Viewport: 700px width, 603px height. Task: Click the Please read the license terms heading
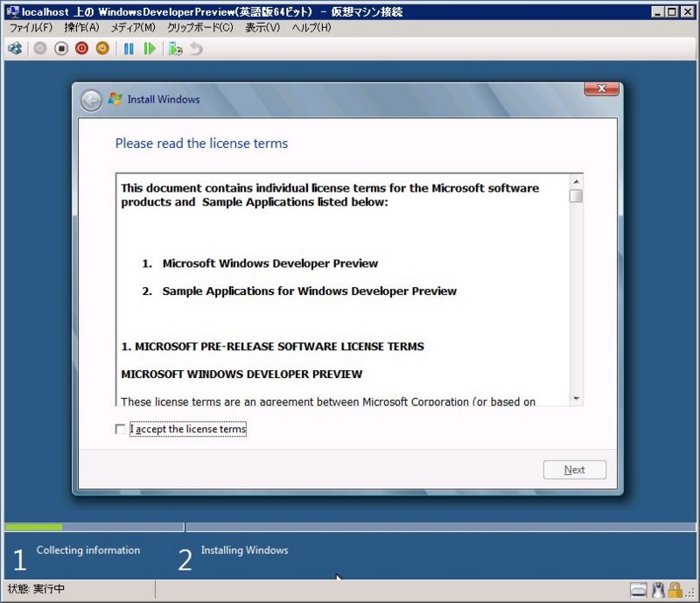(201, 144)
